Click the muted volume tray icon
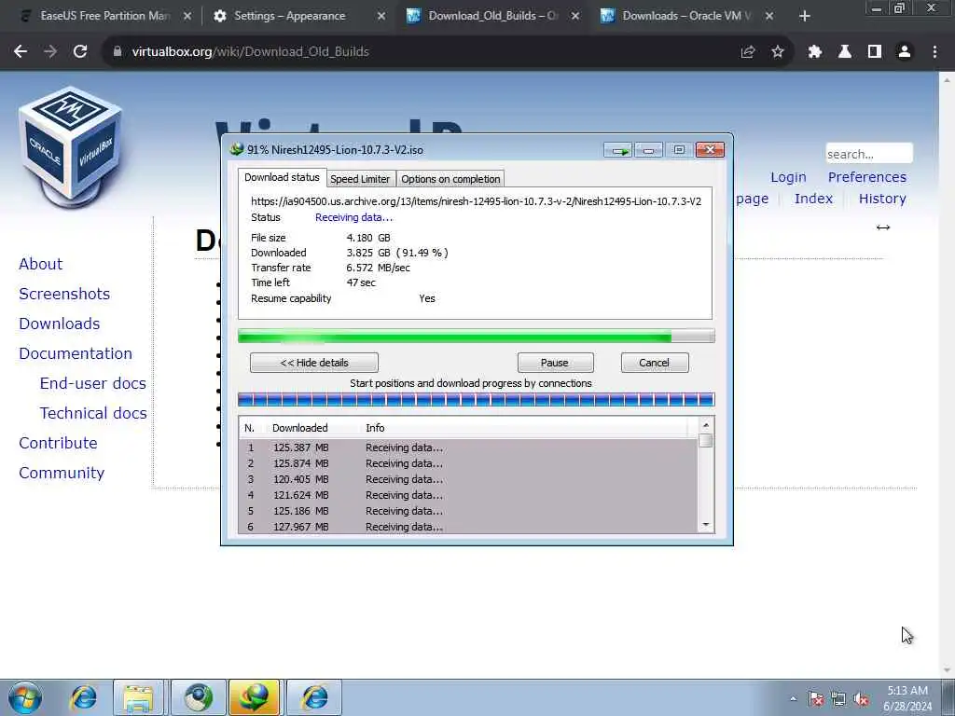The image size is (955, 716). [x=861, y=699]
